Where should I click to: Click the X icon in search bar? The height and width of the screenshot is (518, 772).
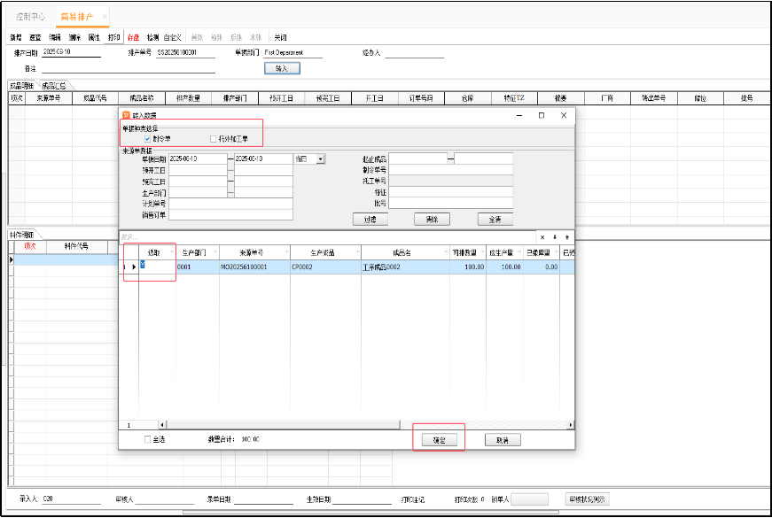(542, 236)
